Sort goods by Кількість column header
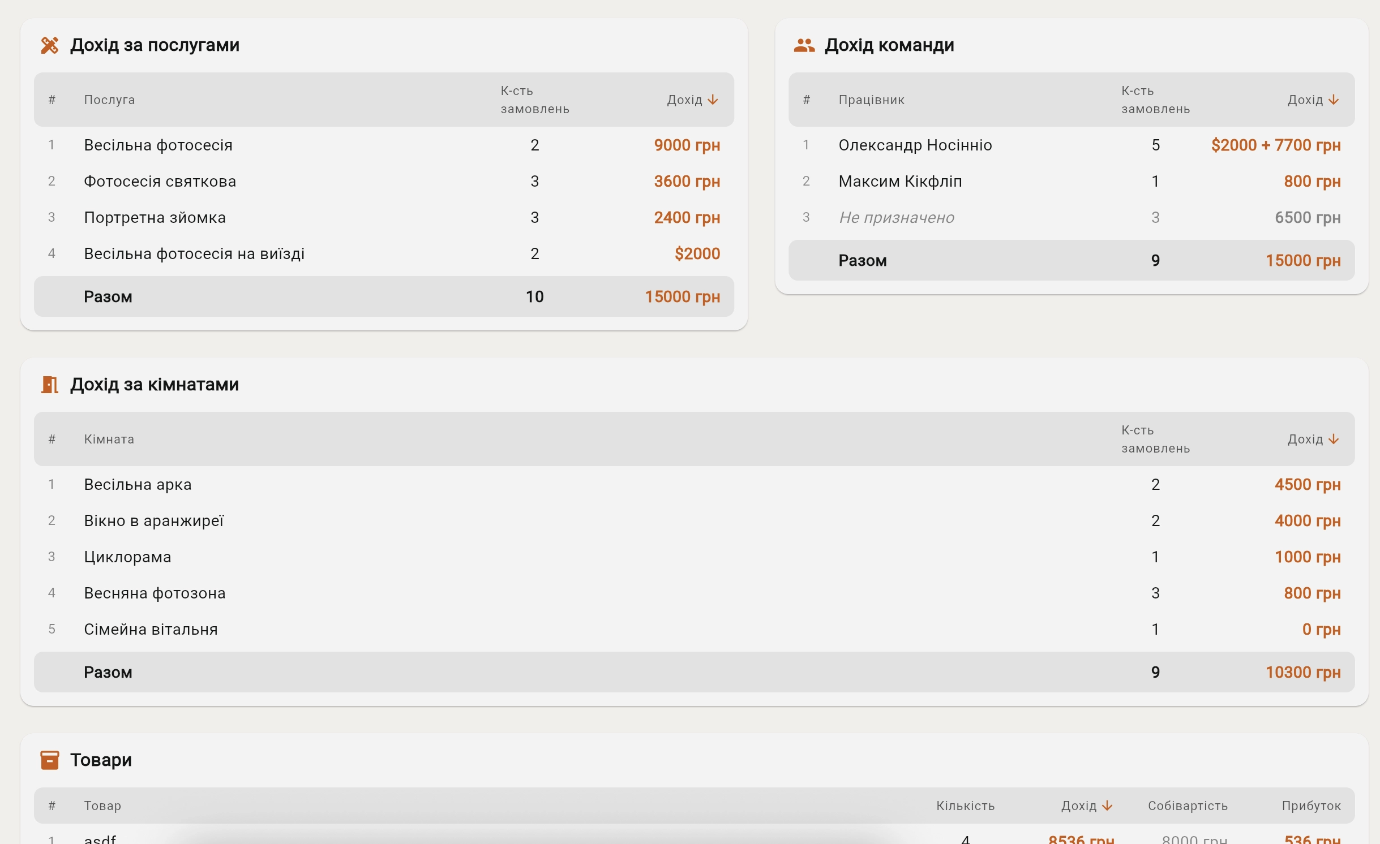1380x844 pixels. (965, 806)
